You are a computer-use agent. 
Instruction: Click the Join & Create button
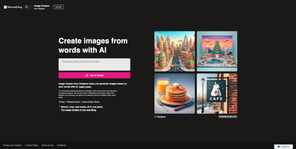tap(94, 75)
